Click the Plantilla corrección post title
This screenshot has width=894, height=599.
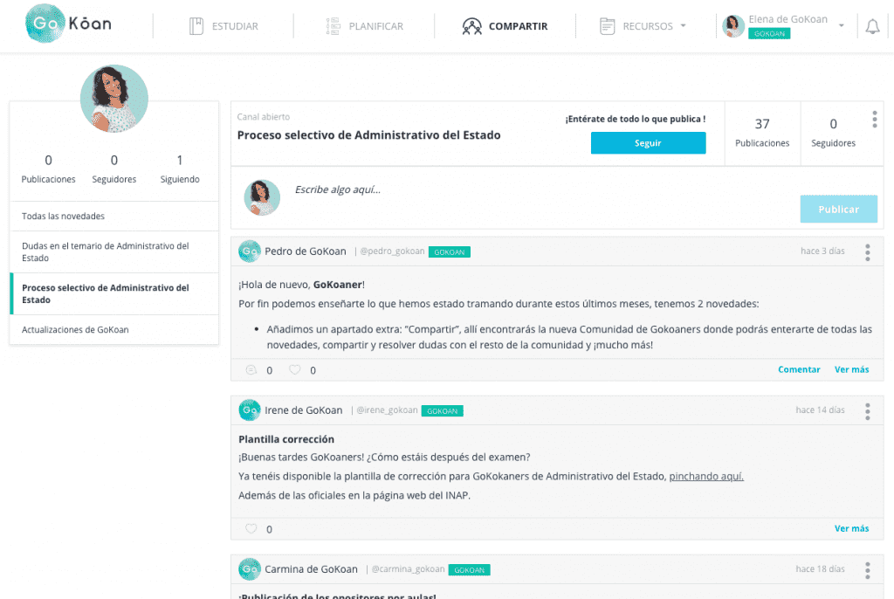[286, 439]
